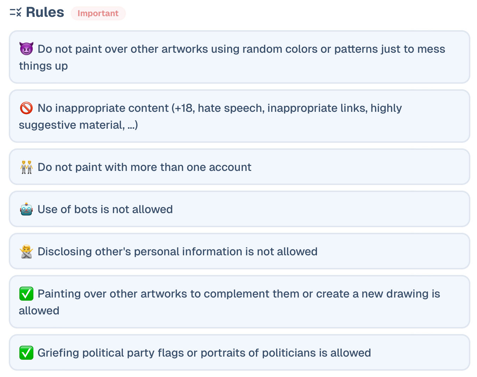Click the words 'things up' in first rule
The image size is (477, 377).
pos(43,66)
